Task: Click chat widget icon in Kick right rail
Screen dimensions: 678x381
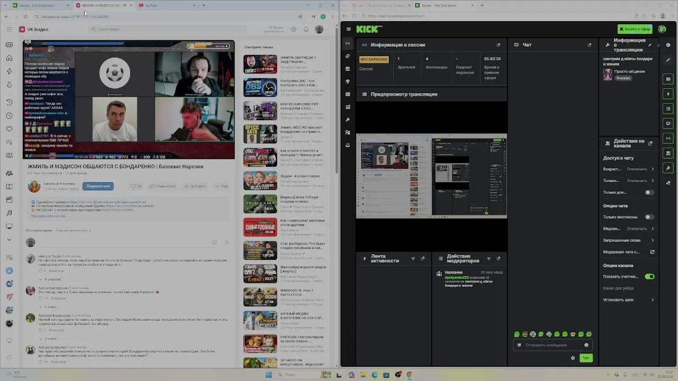Action: click(668, 123)
